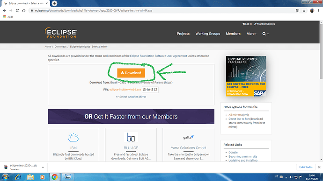
Task: Click the Select Another Mirror link
Action: tap(131, 97)
